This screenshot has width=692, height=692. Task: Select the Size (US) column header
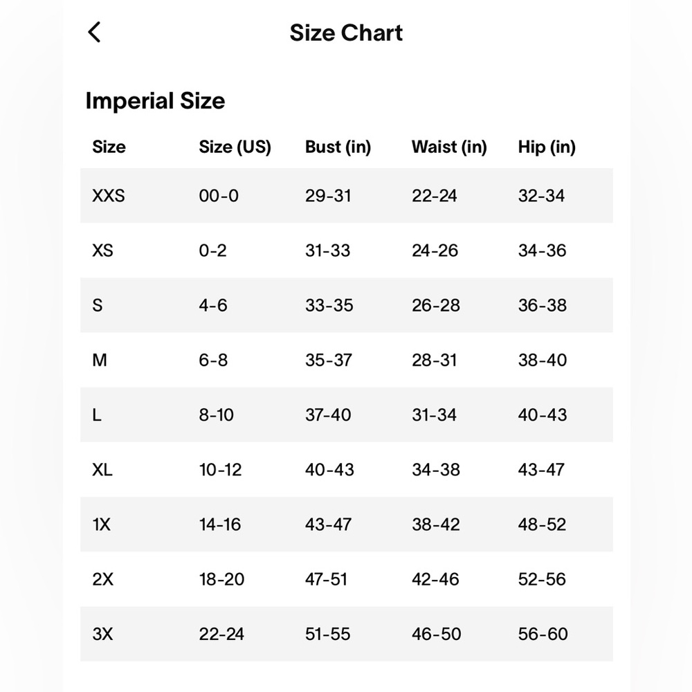(x=235, y=147)
